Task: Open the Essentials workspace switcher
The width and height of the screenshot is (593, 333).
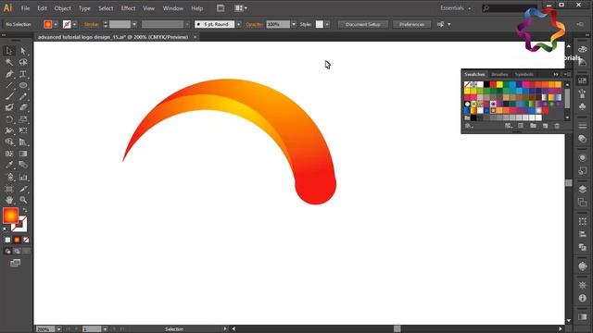Action: [x=455, y=8]
